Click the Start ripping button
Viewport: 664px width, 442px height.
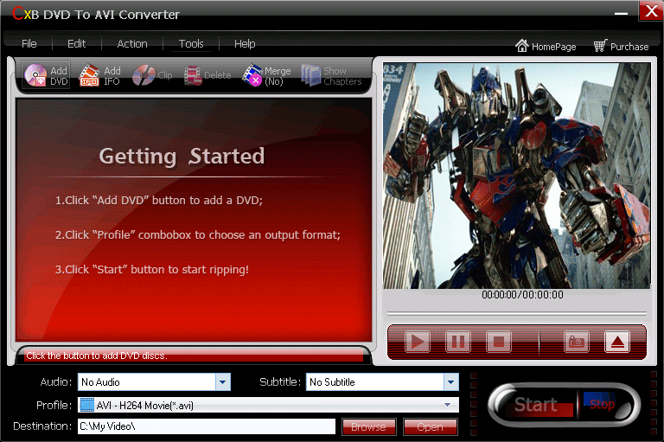coord(536,405)
